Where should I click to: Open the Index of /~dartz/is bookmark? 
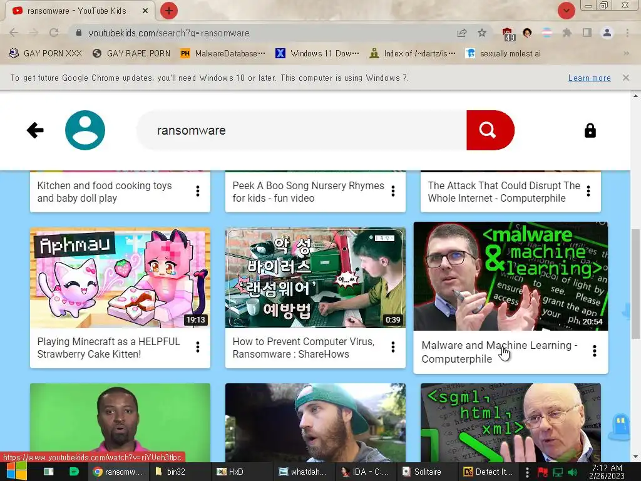click(x=413, y=53)
